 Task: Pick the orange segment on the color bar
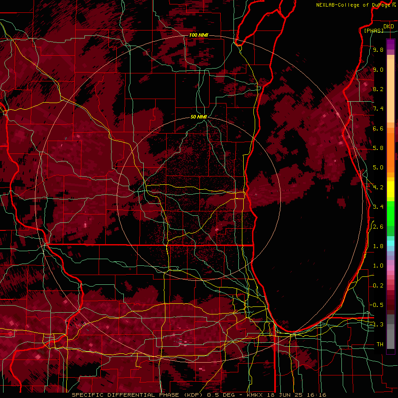coord(390,153)
